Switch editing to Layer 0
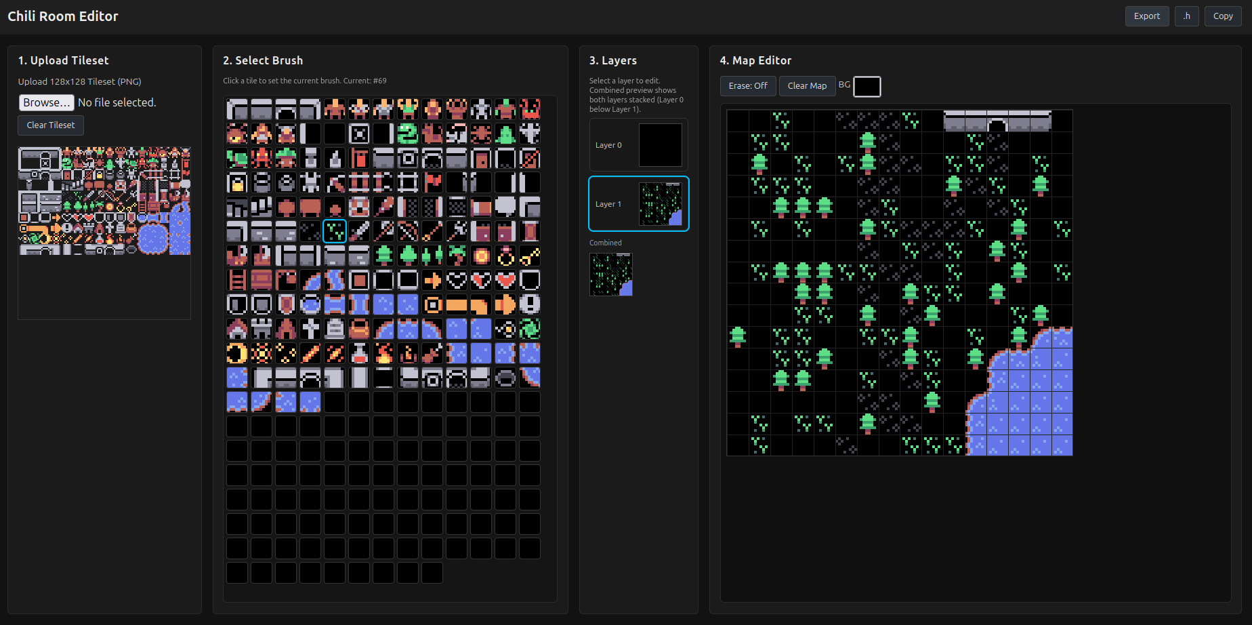This screenshot has width=1252, height=625. click(x=639, y=145)
